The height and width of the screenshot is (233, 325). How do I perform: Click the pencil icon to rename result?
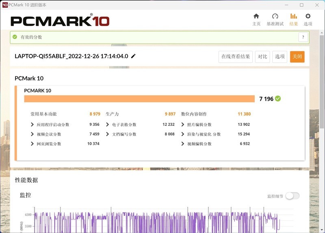pyautogui.click(x=133, y=56)
